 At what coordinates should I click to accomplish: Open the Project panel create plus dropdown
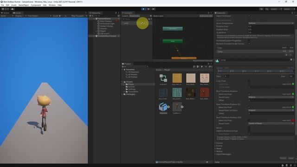(123, 67)
